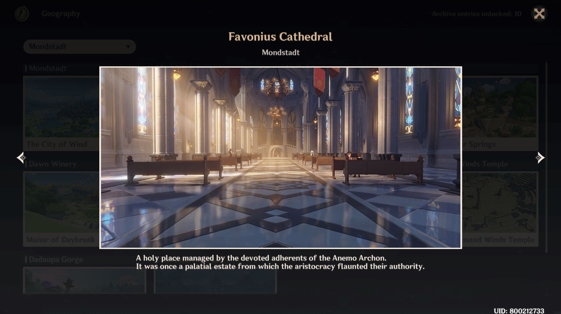Open The City of Wind thumbnail
The image size is (561, 314).
[x=61, y=113]
